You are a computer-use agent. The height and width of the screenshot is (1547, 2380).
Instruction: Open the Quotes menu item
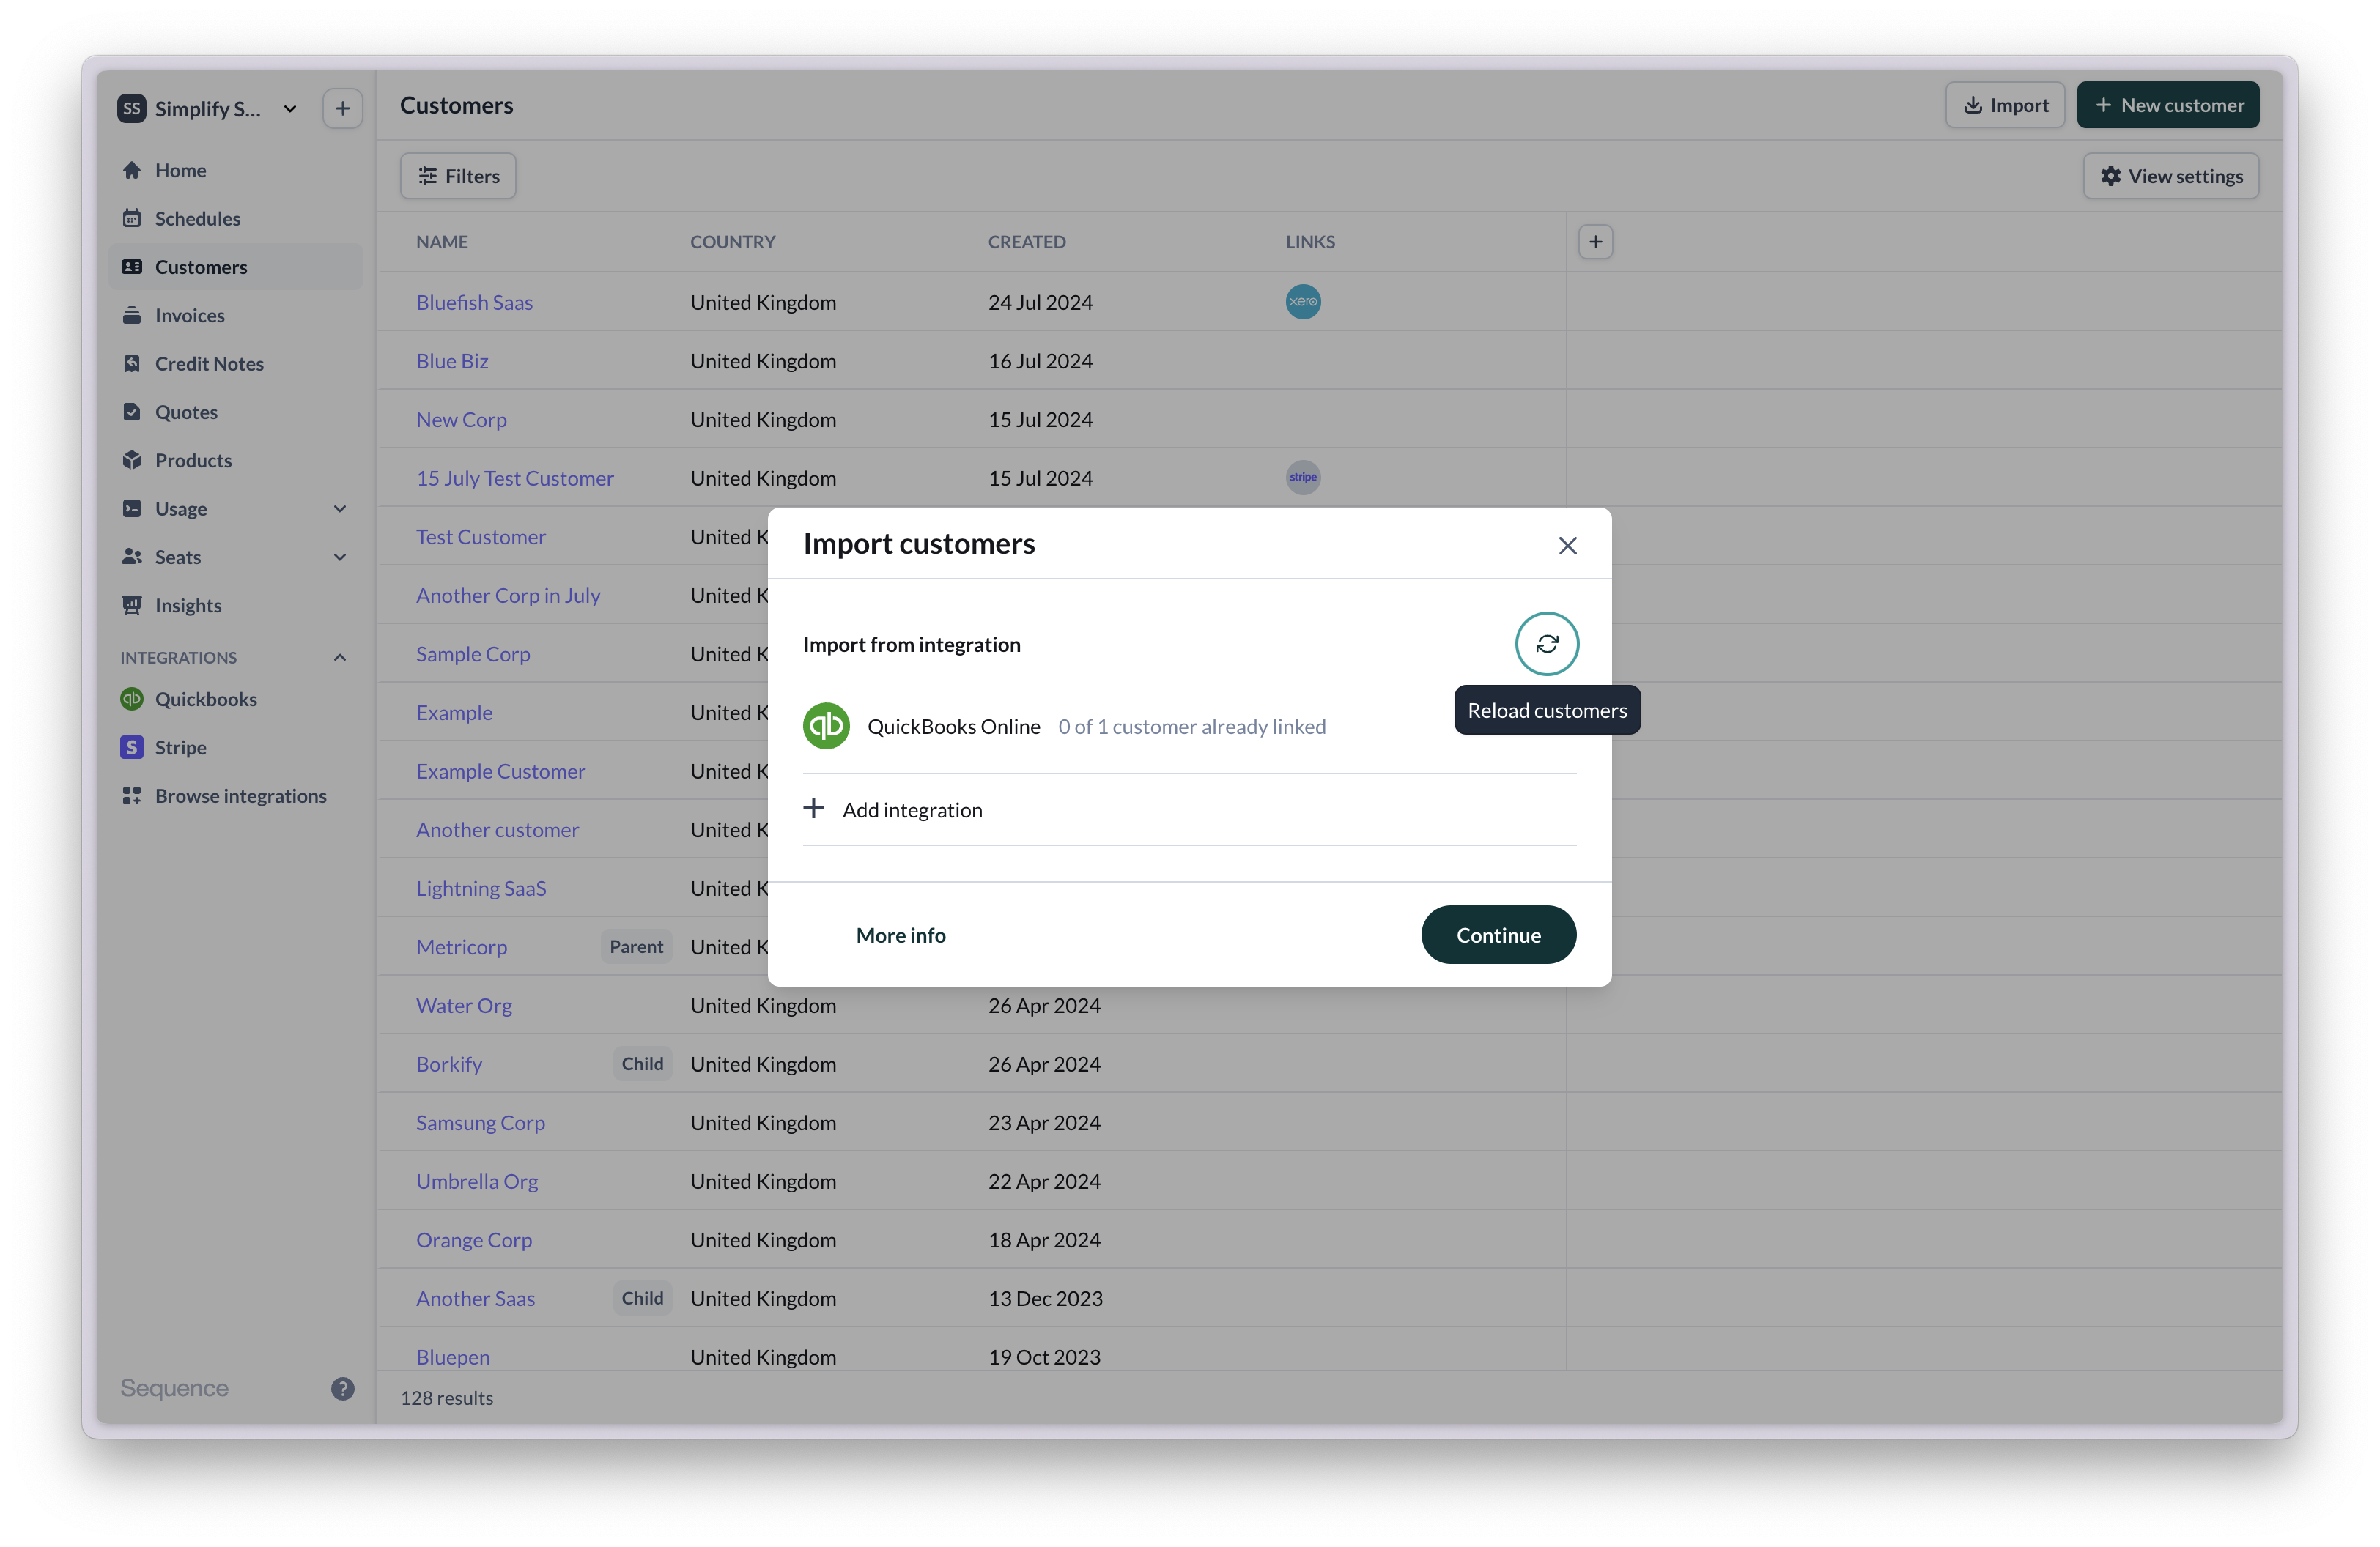[236, 412]
